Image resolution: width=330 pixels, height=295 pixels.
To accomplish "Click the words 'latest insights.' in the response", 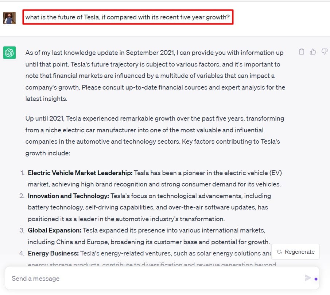I will (x=46, y=99).
